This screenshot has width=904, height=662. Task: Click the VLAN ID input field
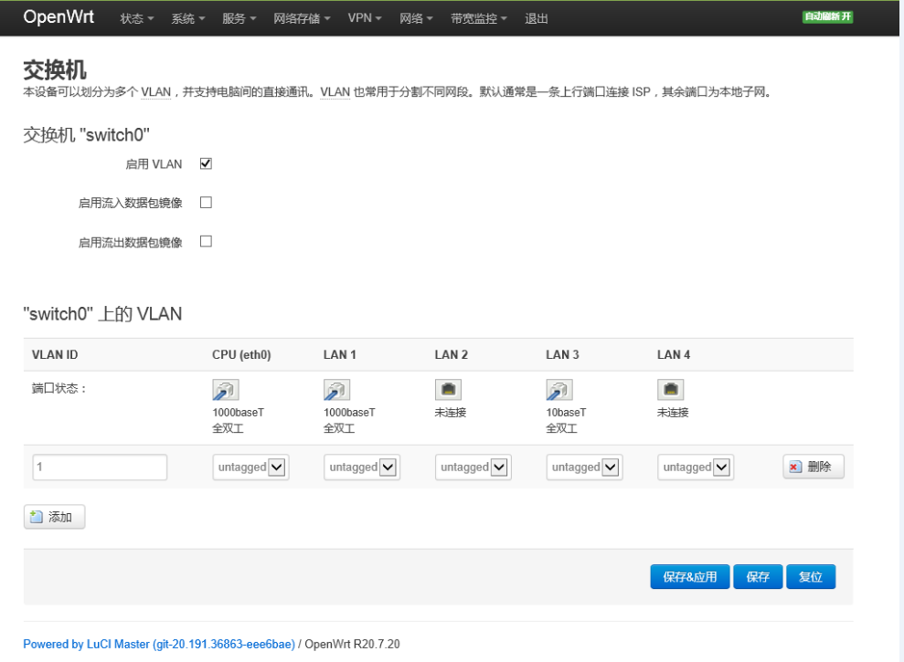click(99, 467)
